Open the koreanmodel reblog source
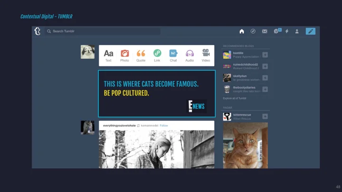 pyautogui.click(x=150, y=126)
